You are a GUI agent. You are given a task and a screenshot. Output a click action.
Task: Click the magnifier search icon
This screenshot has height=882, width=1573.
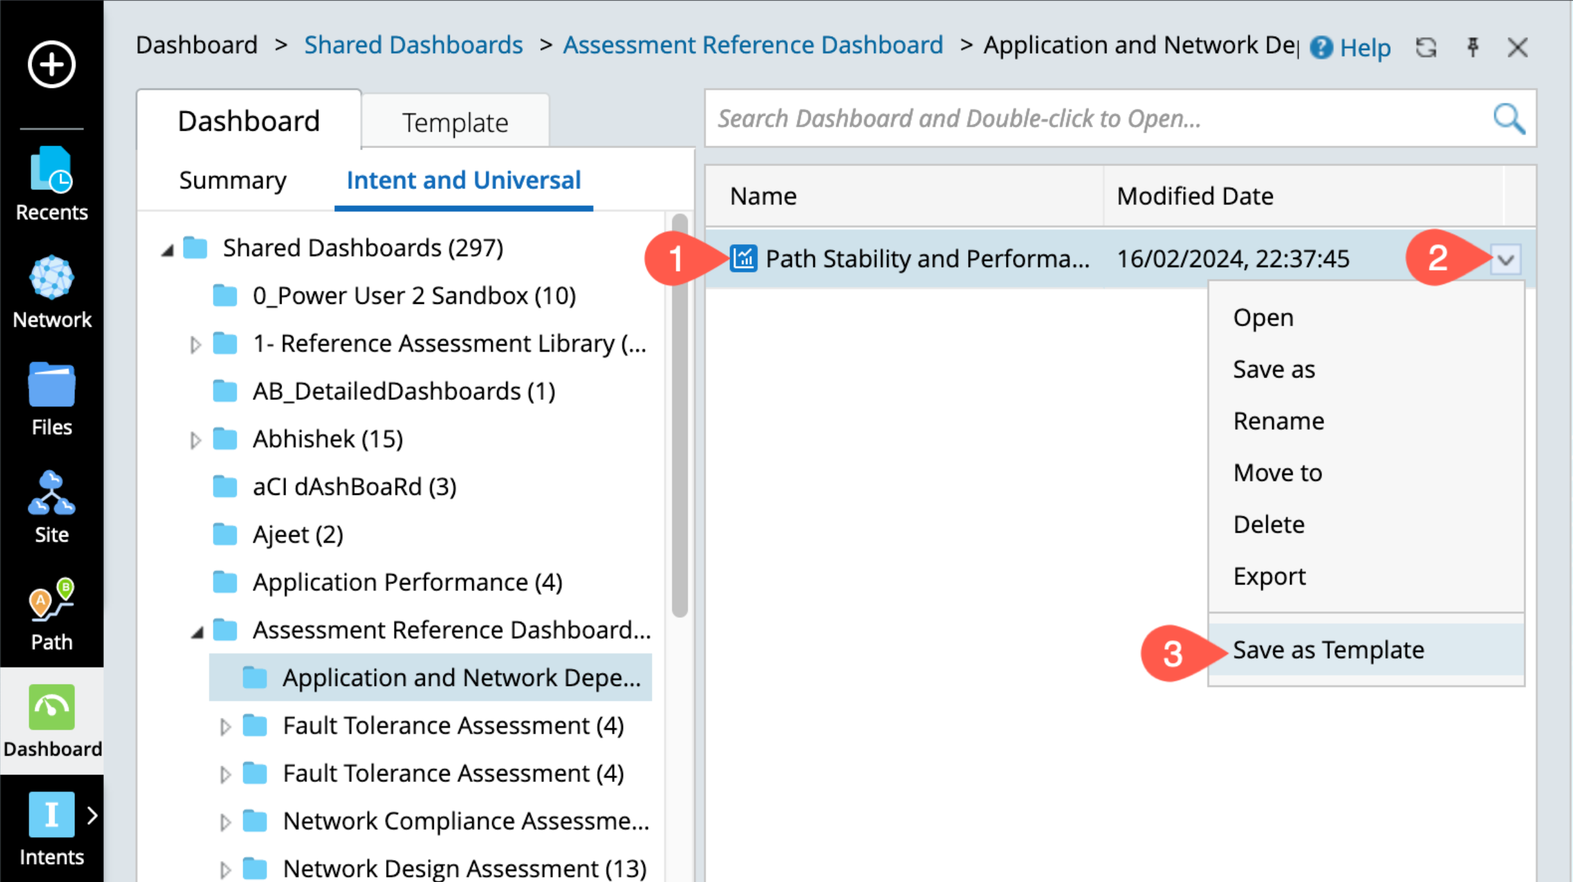click(1508, 119)
